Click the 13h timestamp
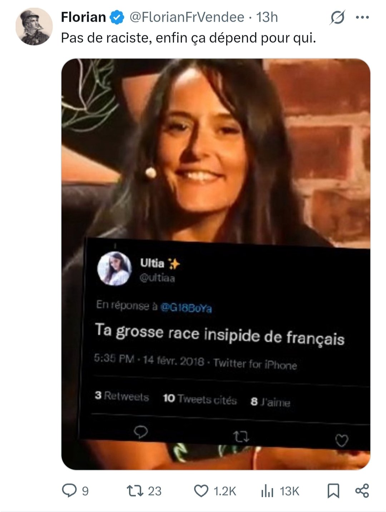 (x=267, y=17)
